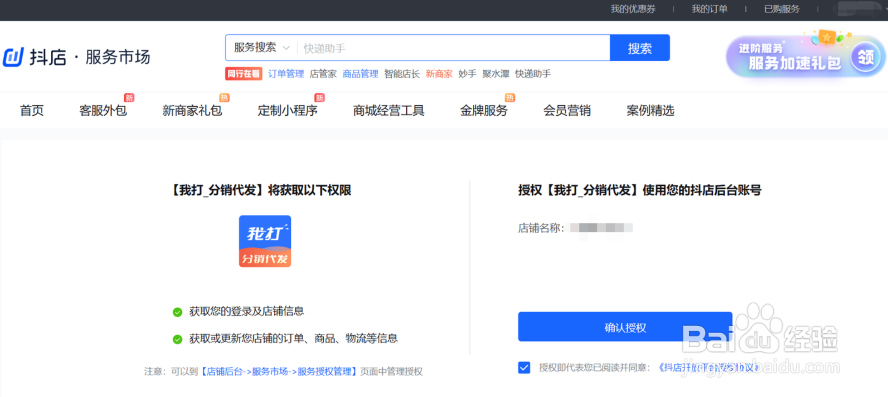Toggle the agreement checkbox

[524, 368]
